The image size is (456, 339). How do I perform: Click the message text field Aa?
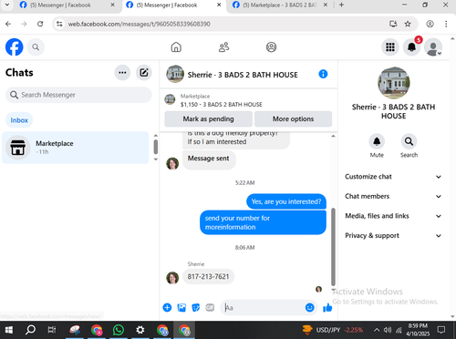[264, 308]
